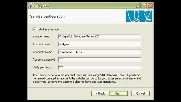Click the Verify password label

pos(42,67)
